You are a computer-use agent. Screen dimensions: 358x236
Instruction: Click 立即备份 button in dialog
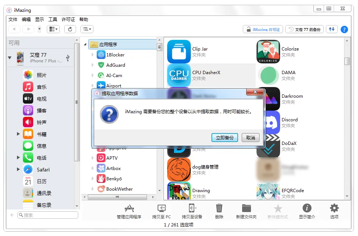[225, 138]
